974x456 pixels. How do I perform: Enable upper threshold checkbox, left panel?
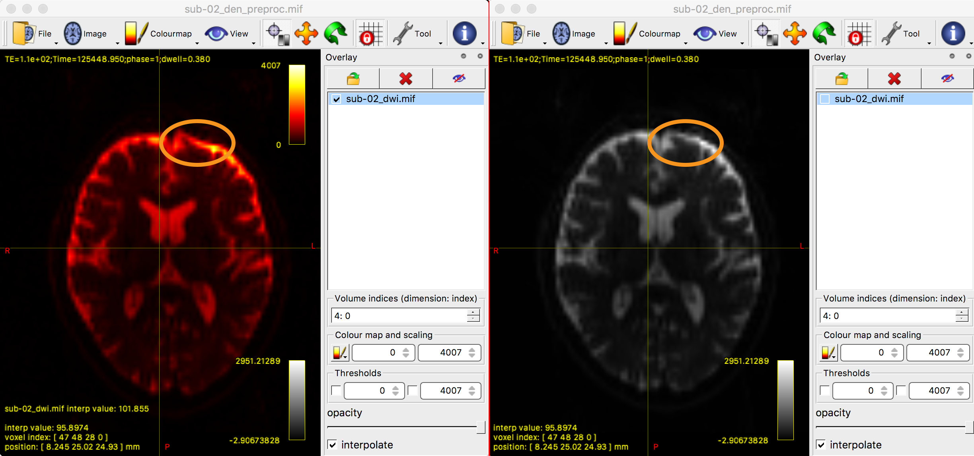pyautogui.click(x=413, y=390)
